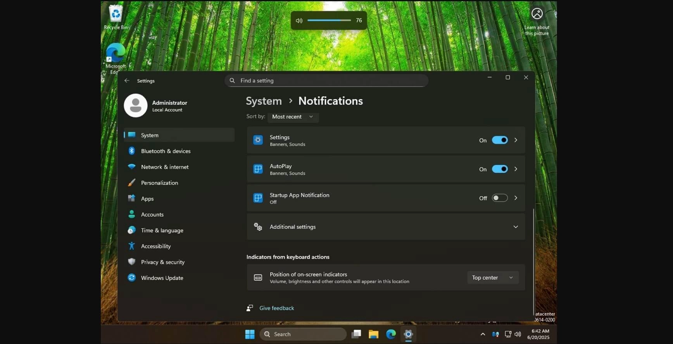Viewport: 673px width, 344px height.
Task: Open AutoPlay notification details chevron
Action: coord(516,169)
